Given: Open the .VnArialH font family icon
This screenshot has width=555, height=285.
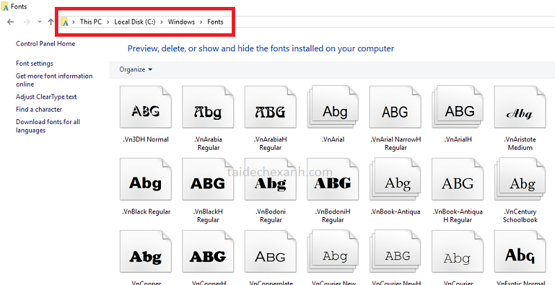Looking at the screenshot, I should tap(458, 107).
